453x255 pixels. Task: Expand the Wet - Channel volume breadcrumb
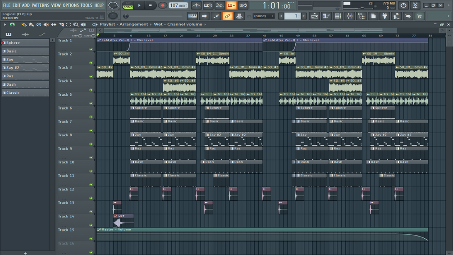tap(178, 24)
